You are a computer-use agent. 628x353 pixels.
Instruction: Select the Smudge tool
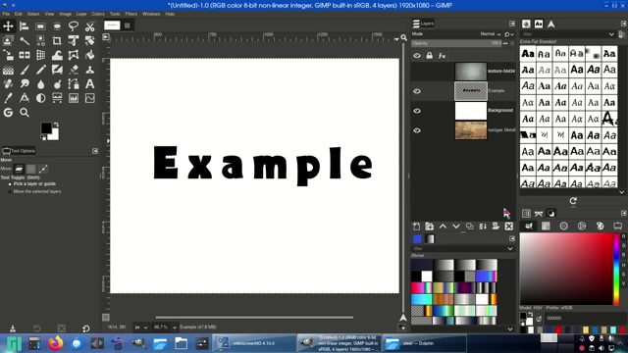(25, 84)
